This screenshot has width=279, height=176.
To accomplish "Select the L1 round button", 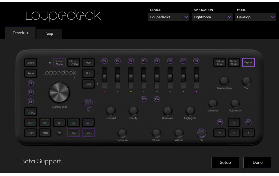I will [31, 83].
